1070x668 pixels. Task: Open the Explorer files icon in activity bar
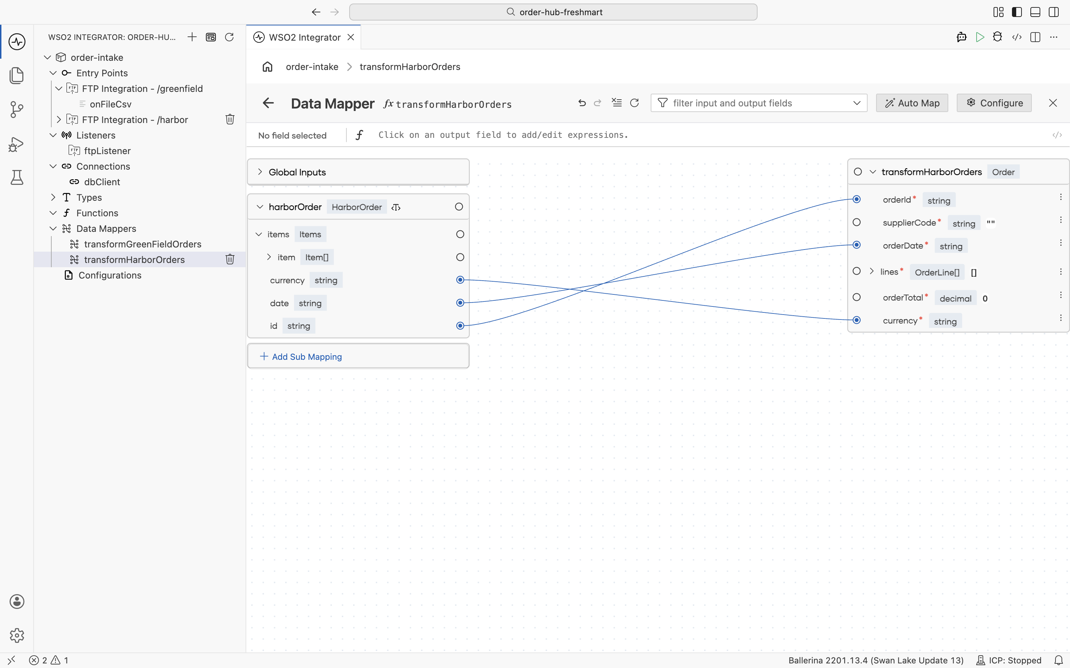tap(17, 76)
